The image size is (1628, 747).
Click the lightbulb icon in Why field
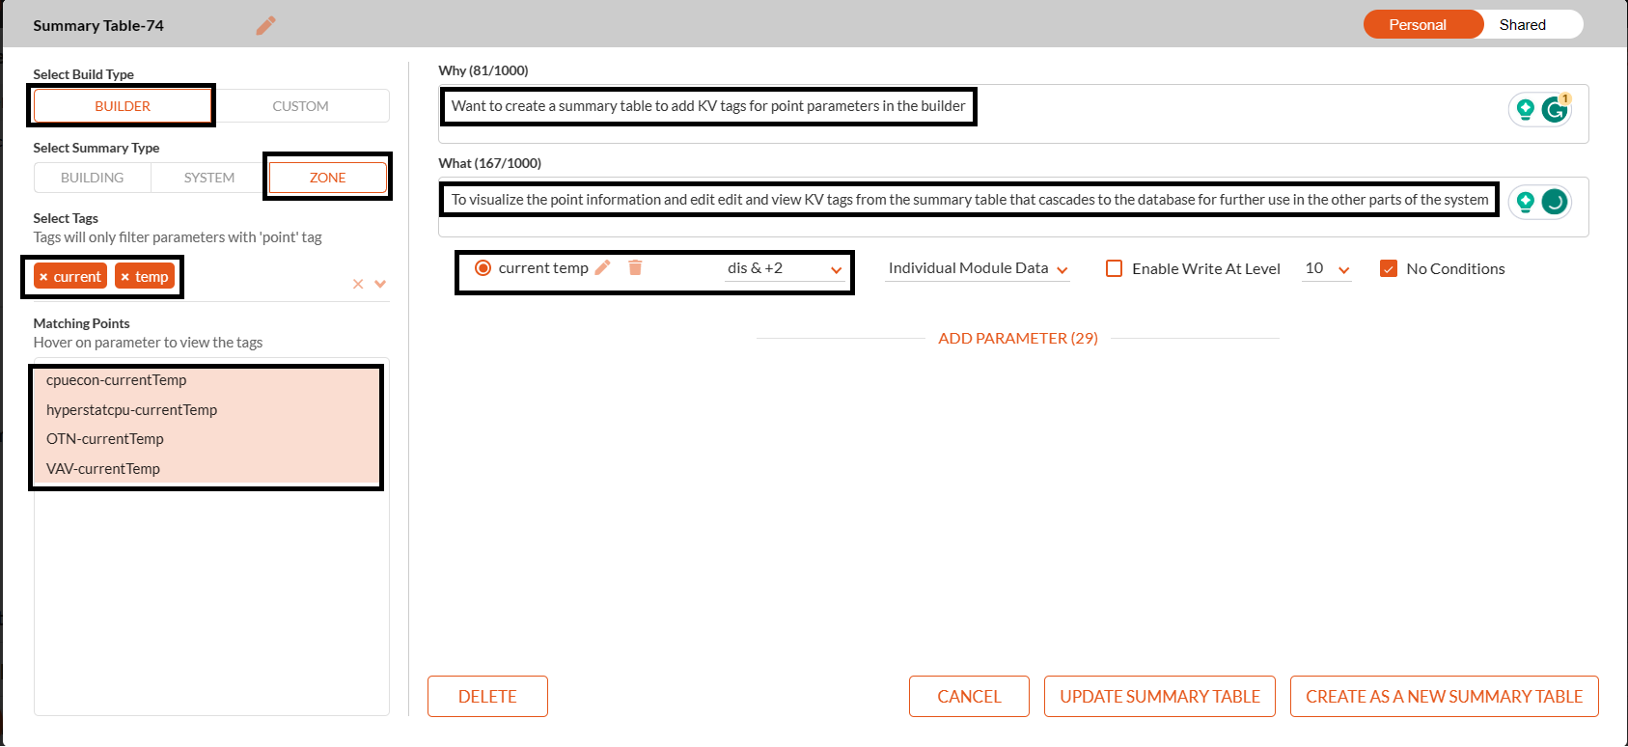(x=1526, y=109)
